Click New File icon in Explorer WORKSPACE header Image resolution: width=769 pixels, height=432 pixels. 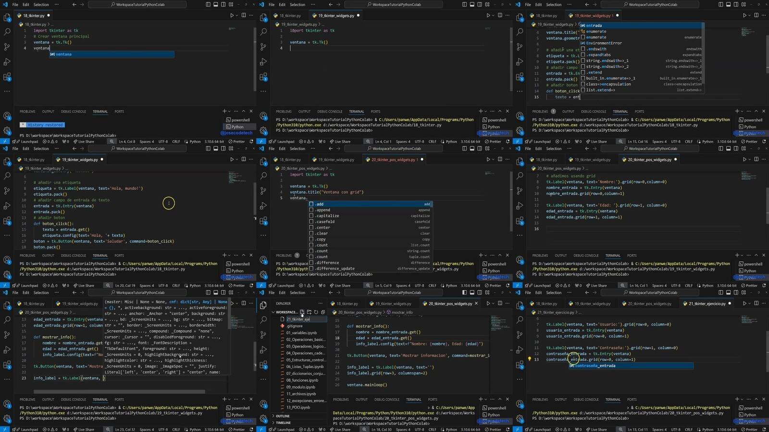(302, 312)
